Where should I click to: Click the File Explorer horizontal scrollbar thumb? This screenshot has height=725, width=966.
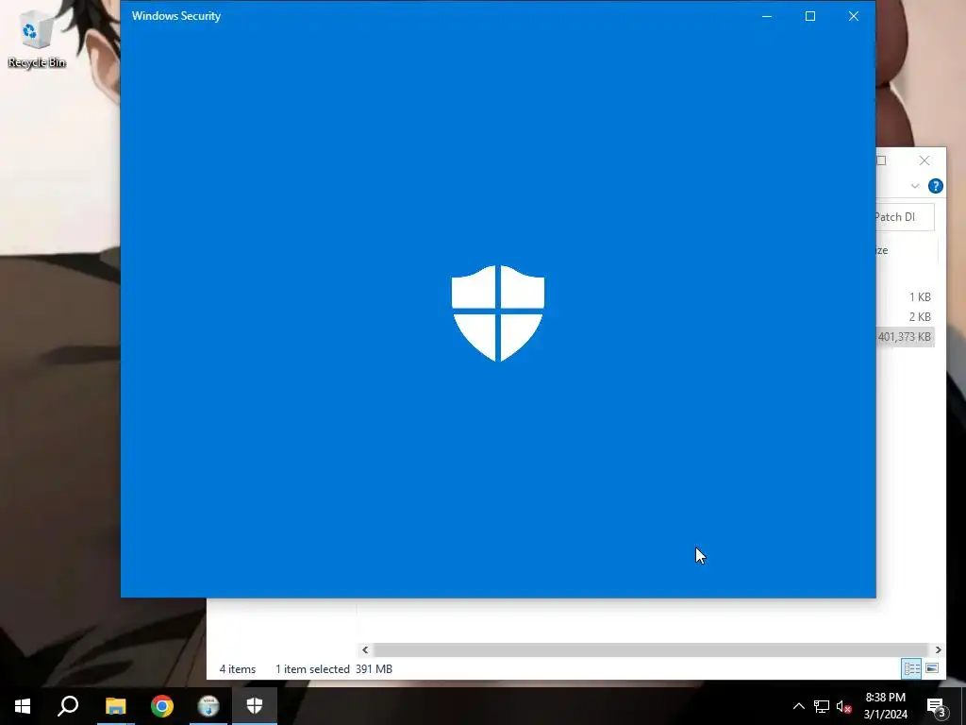coord(651,649)
